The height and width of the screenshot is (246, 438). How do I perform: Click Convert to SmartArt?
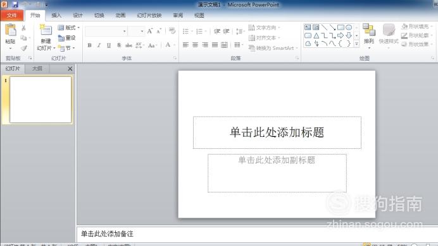pyautogui.click(x=273, y=48)
